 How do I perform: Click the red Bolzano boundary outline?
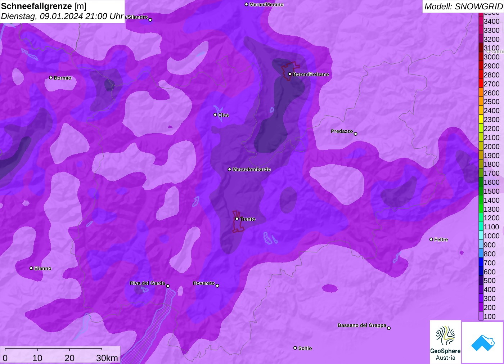pos(290,71)
